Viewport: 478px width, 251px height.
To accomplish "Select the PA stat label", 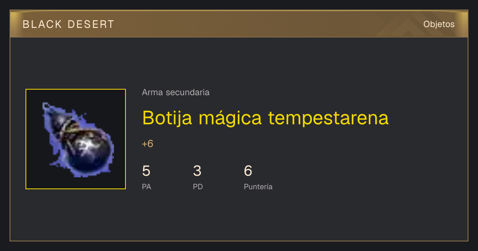I will 147,186.
